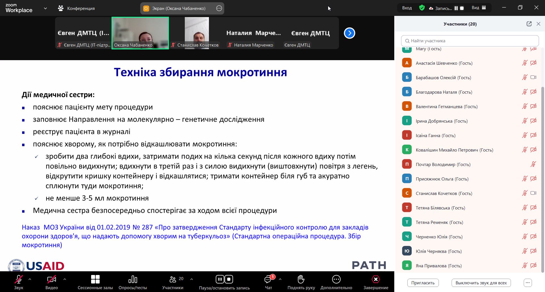Toggle microphone with Звук button
The height and width of the screenshot is (292, 545).
19,280
